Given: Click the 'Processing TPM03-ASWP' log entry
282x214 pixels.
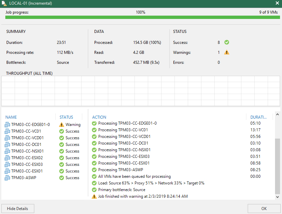Looking at the screenshot, I should point(121,170).
